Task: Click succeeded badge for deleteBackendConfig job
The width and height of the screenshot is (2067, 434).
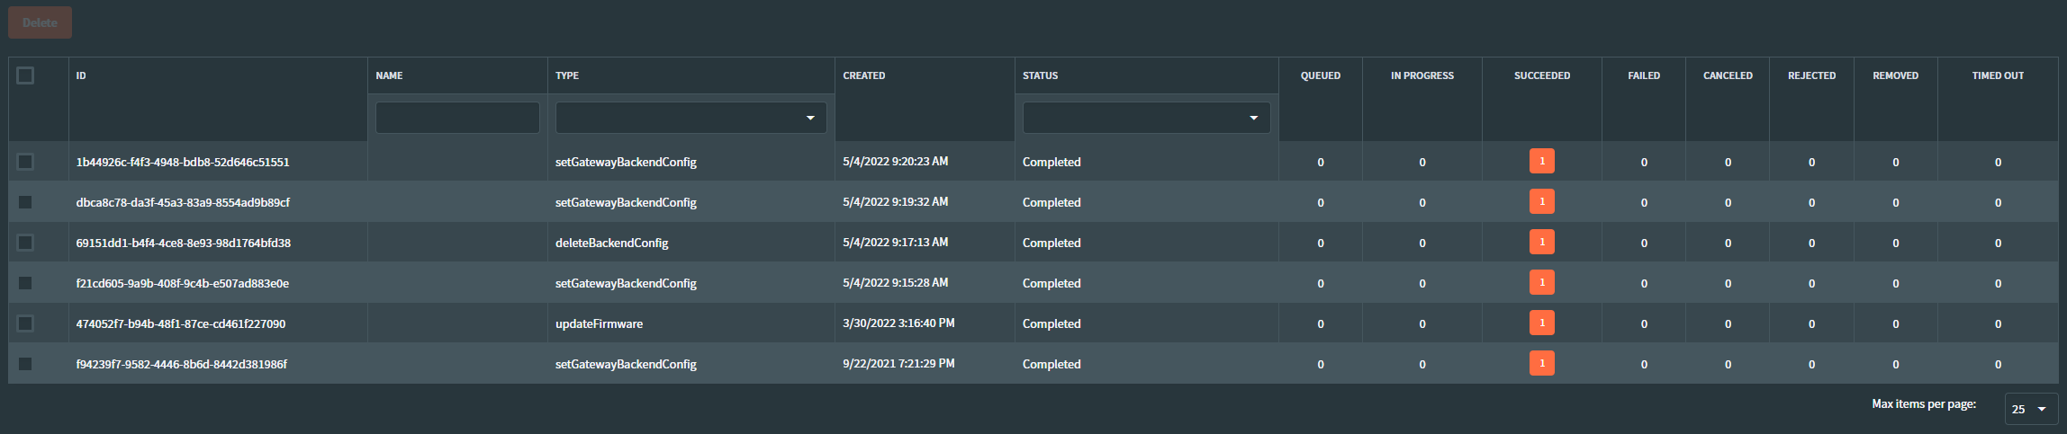Action: click(x=1541, y=243)
